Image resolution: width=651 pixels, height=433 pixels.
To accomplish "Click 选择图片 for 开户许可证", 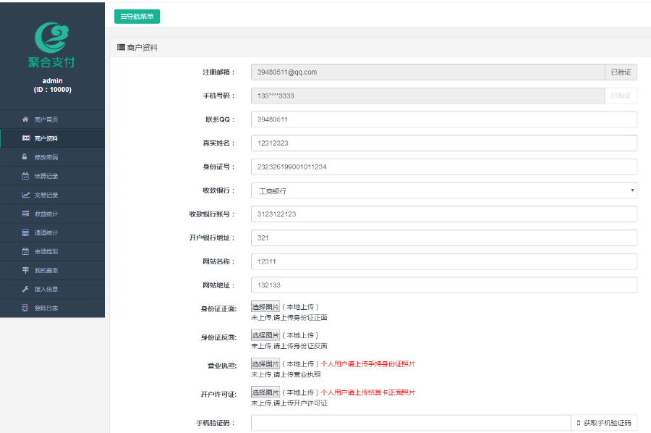I will 265,392.
